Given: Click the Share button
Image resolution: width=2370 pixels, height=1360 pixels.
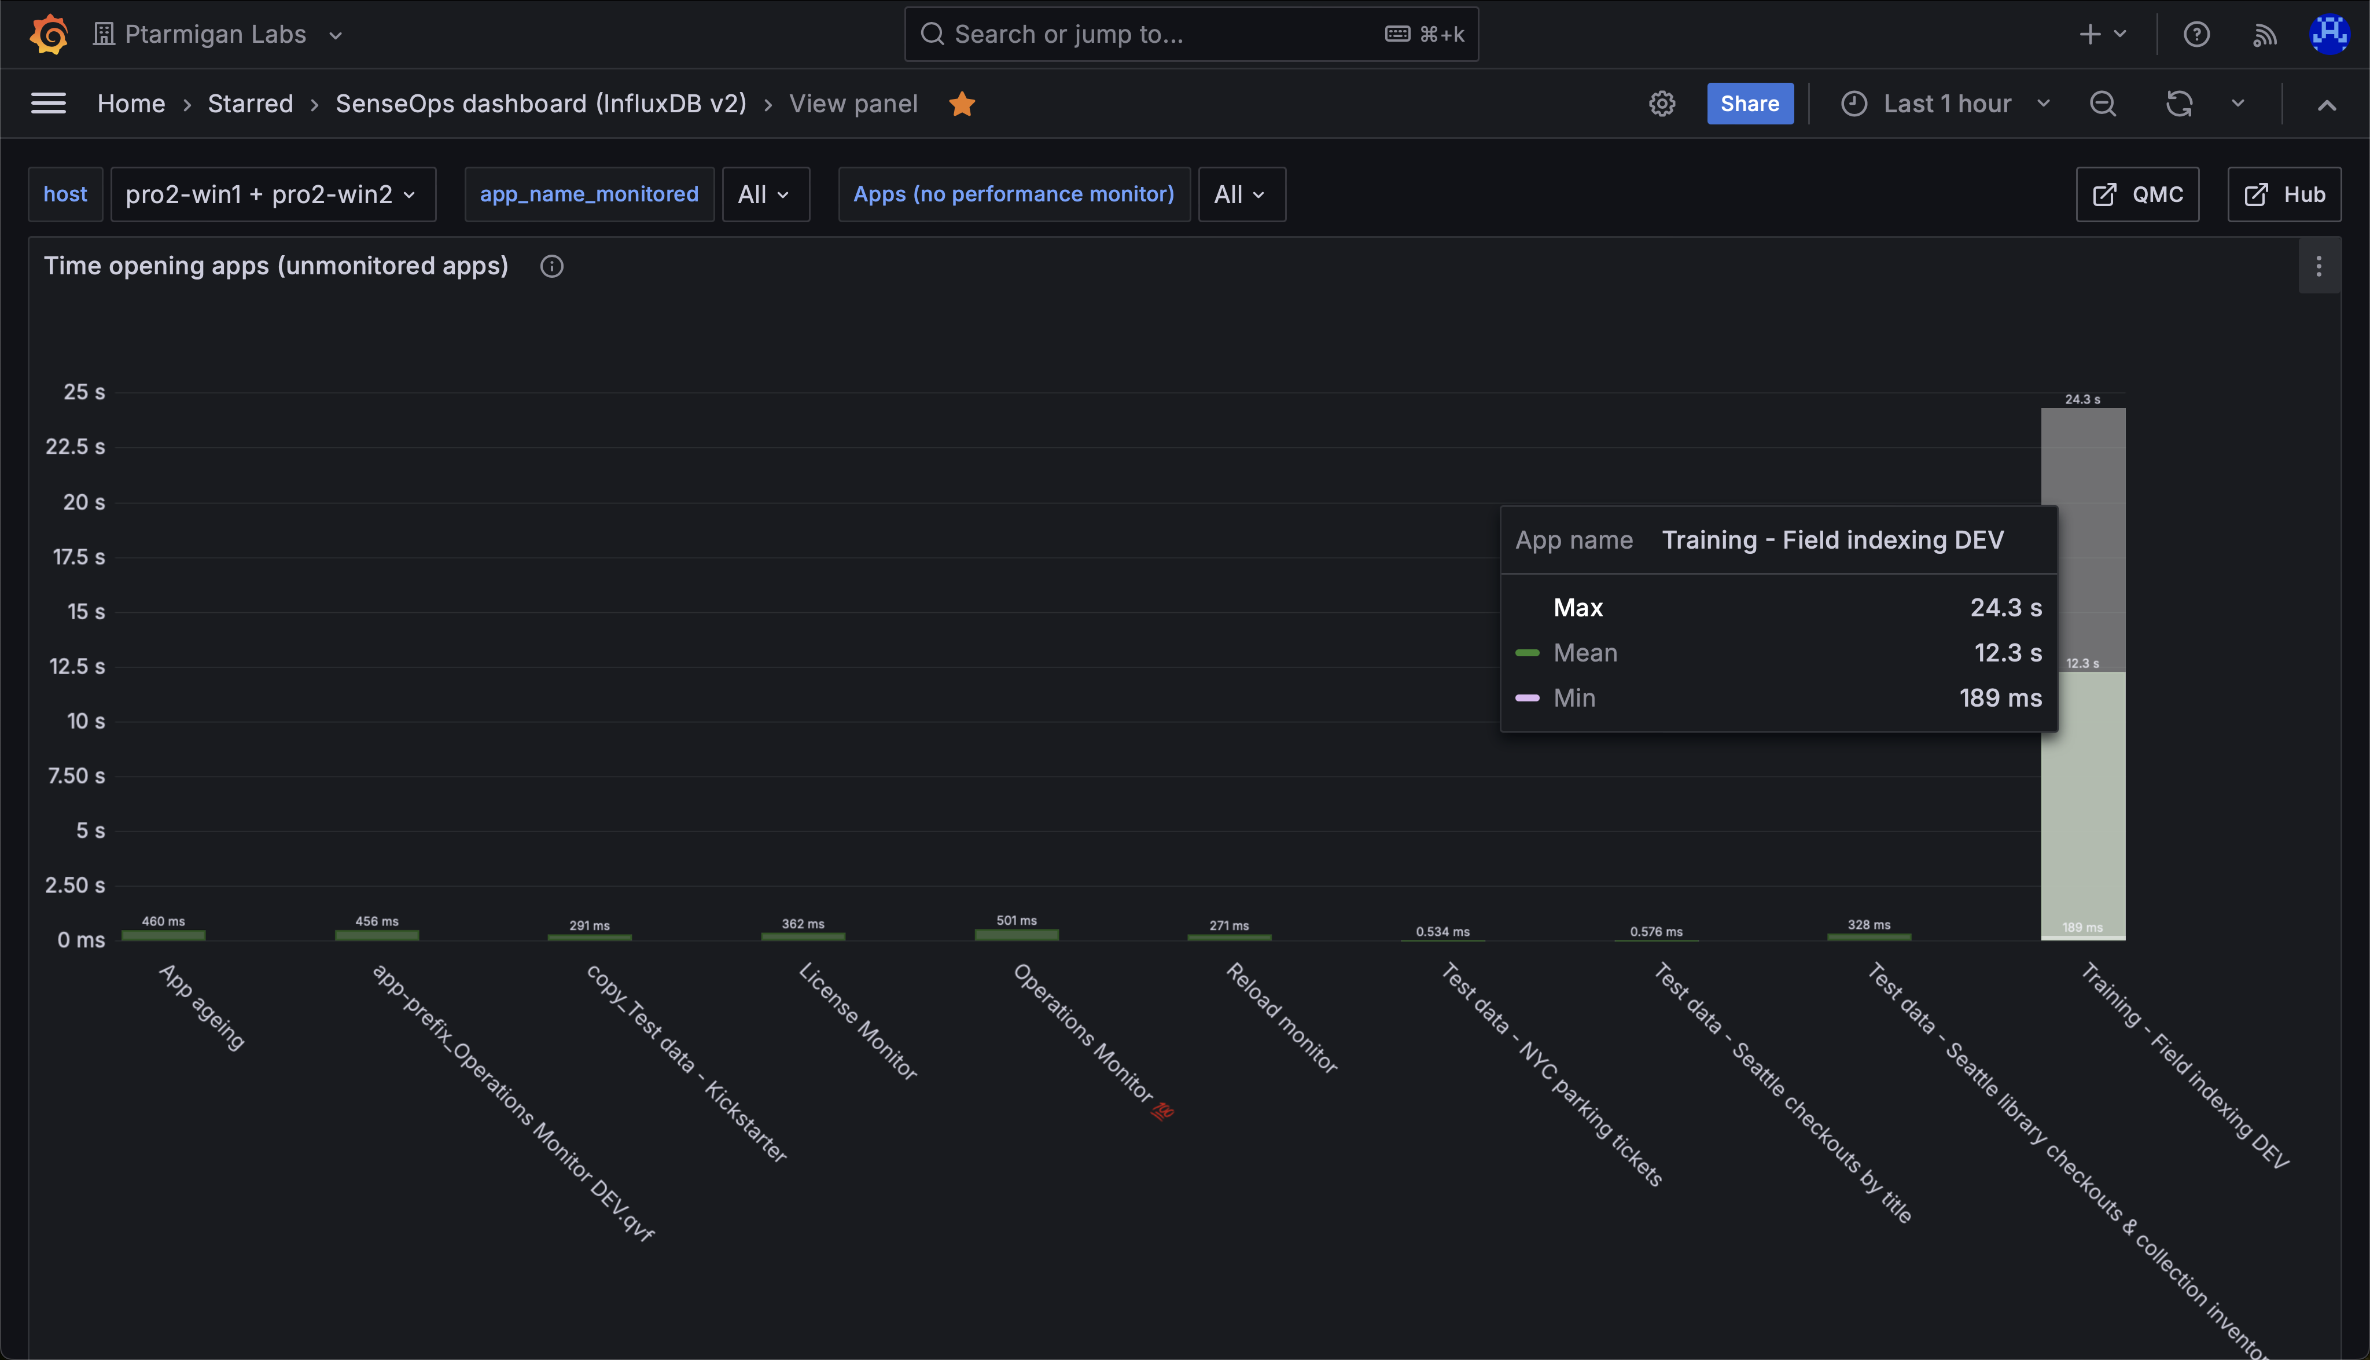Looking at the screenshot, I should [x=1749, y=104].
